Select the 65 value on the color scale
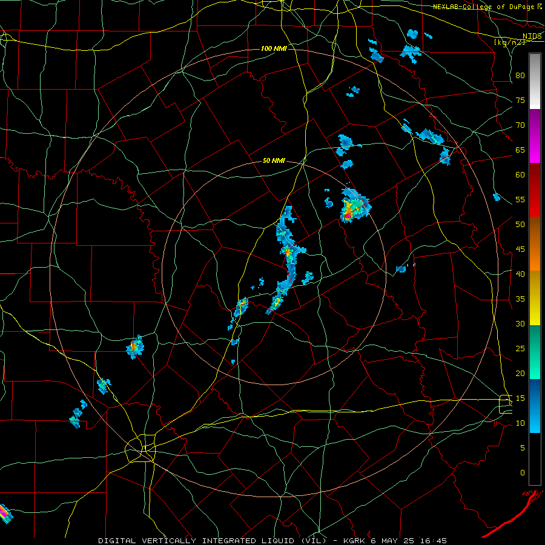 [x=520, y=150]
